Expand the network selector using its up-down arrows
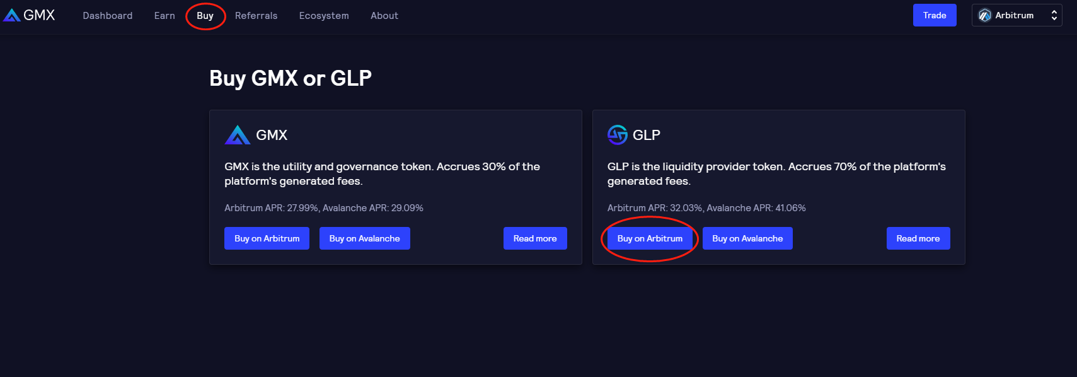The width and height of the screenshot is (1077, 377). click(x=1054, y=16)
